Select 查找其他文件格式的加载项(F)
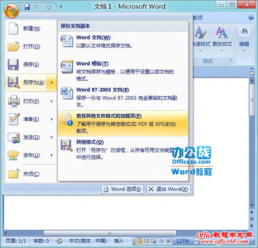This screenshot has height=248, width=258. (123, 123)
